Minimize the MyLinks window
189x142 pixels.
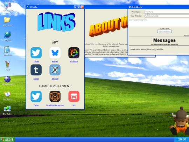[x=75, y=7]
